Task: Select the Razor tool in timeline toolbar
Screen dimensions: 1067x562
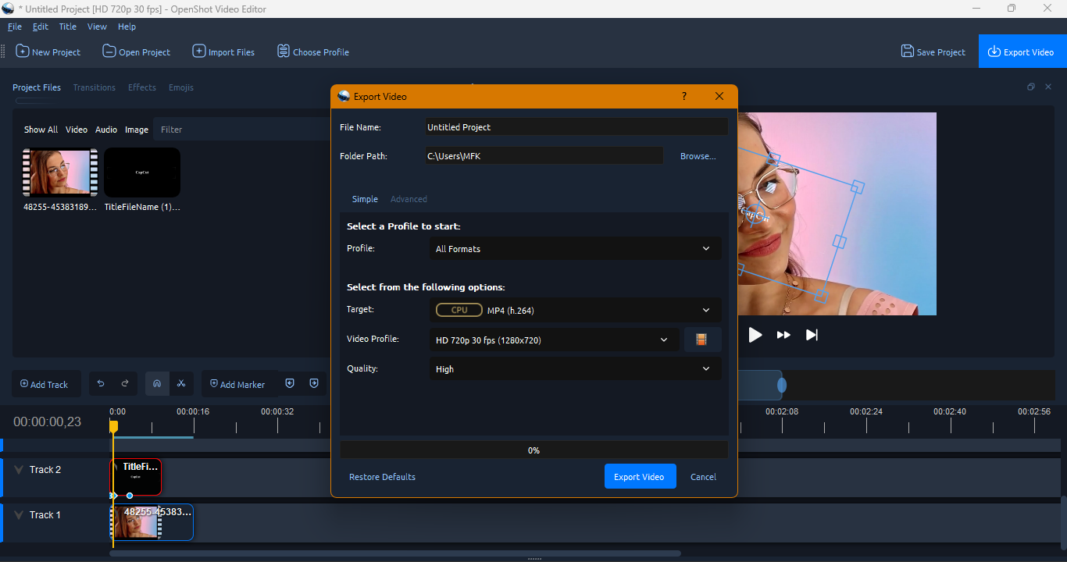Action: (181, 383)
